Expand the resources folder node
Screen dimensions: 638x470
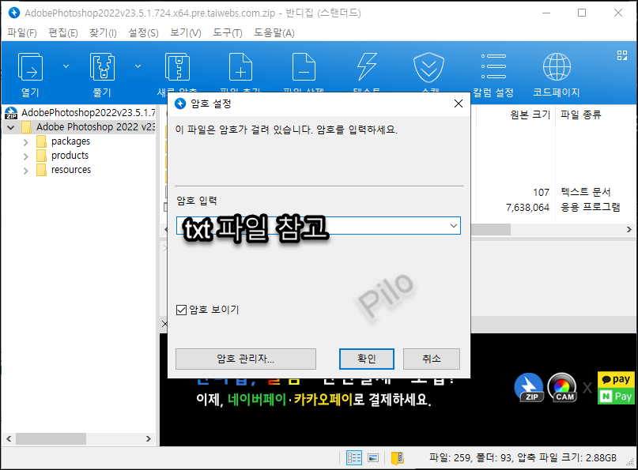tap(25, 171)
